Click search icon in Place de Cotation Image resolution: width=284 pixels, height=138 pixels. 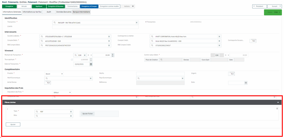(x=161, y=60)
